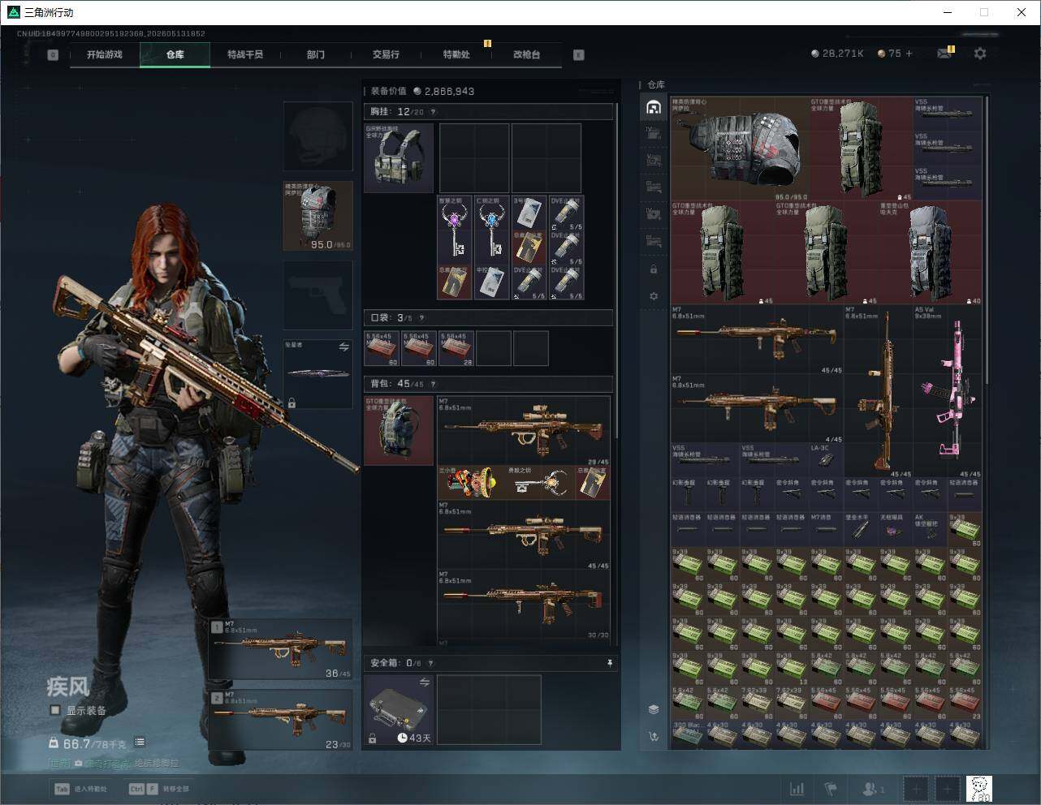Select the empty helmet equipment slot
Image resolution: width=1041 pixels, height=805 pixels.
click(x=318, y=136)
